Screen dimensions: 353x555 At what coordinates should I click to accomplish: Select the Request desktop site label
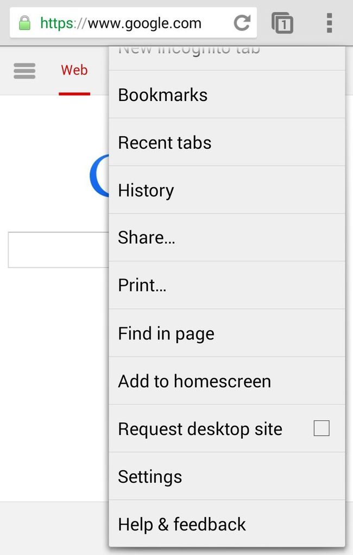tap(200, 429)
